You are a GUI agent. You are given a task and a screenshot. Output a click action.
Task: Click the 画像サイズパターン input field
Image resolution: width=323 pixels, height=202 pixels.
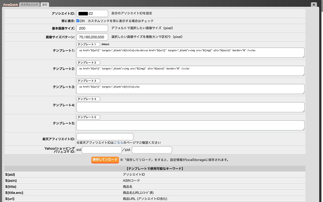point(92,37)
